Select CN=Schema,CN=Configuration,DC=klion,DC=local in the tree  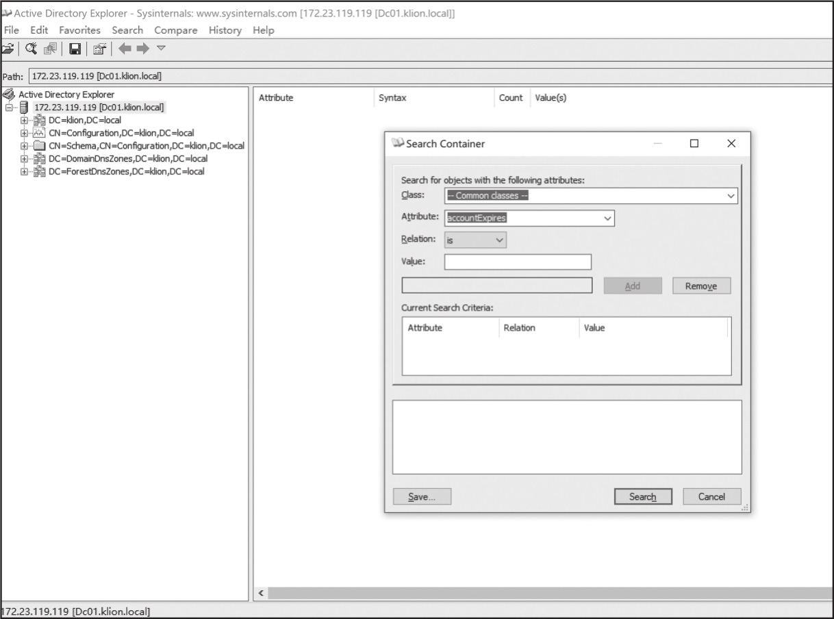[x=147, y=146]
